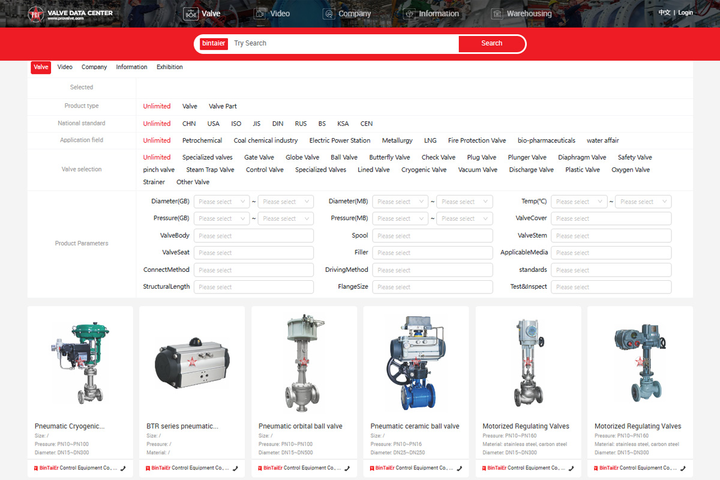Click the phone icon on Pneumatic ceramic ball valve card
The image size is (720, 480).
459,468
